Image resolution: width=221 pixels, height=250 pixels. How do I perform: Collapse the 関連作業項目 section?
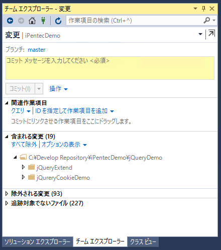[x=7, y=103]
